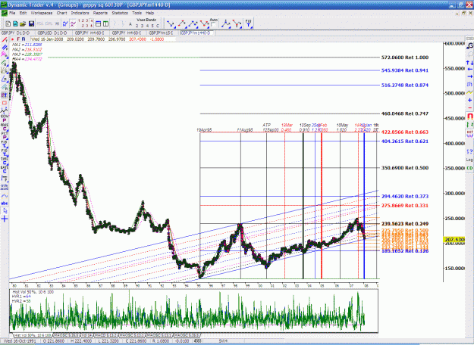Switch to GBPUSD D1 D-D chart tab
474x345 pixels.
point(52,33)
